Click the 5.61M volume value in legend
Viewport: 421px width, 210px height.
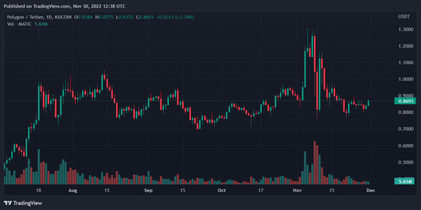point(41,24)
